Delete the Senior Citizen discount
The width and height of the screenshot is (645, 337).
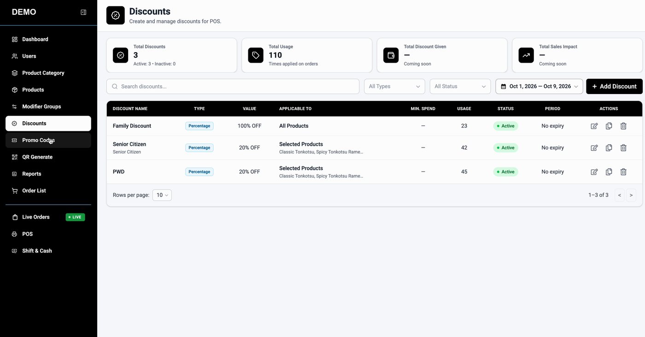click(623, 148)
